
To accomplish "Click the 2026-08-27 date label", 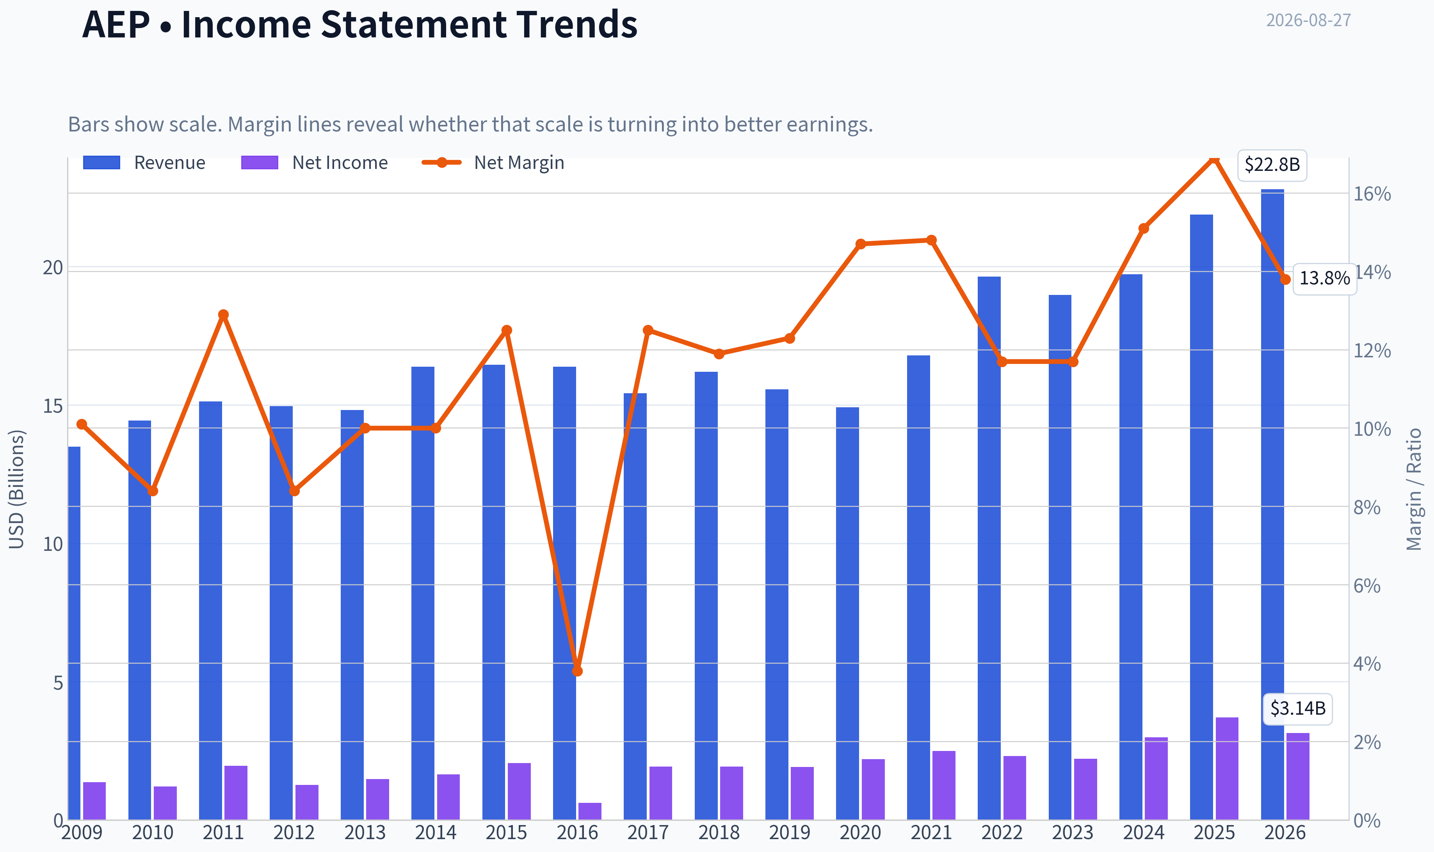I will 1308,21.
